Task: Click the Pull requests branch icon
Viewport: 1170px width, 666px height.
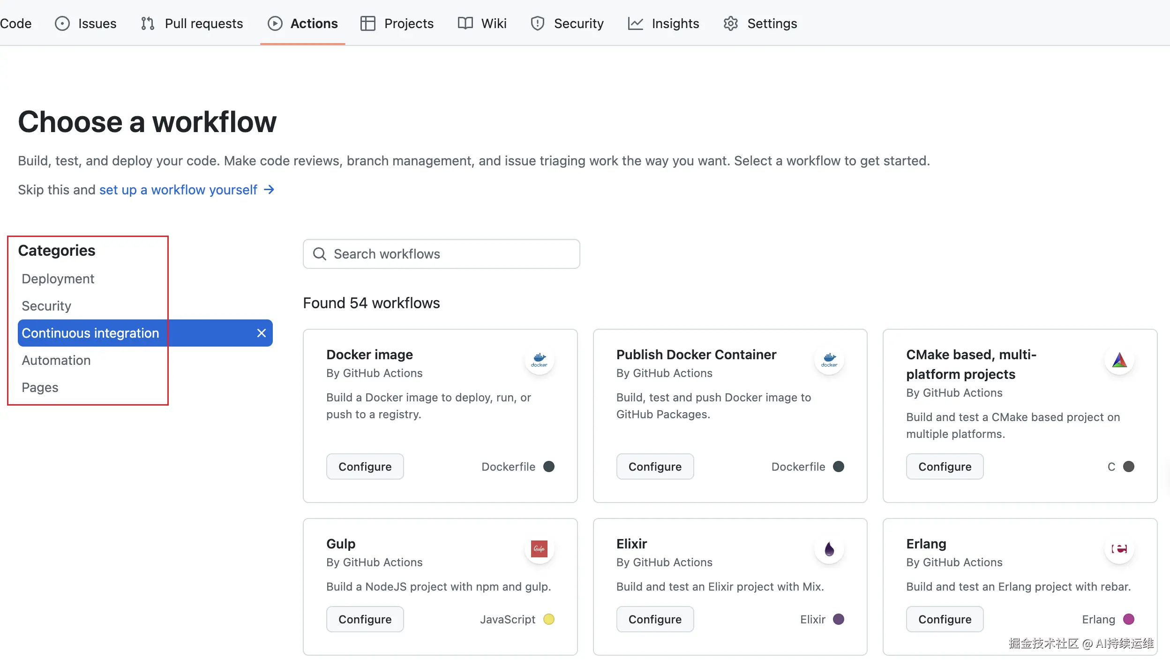Action: pyautogui.click(x=147, y=23)
